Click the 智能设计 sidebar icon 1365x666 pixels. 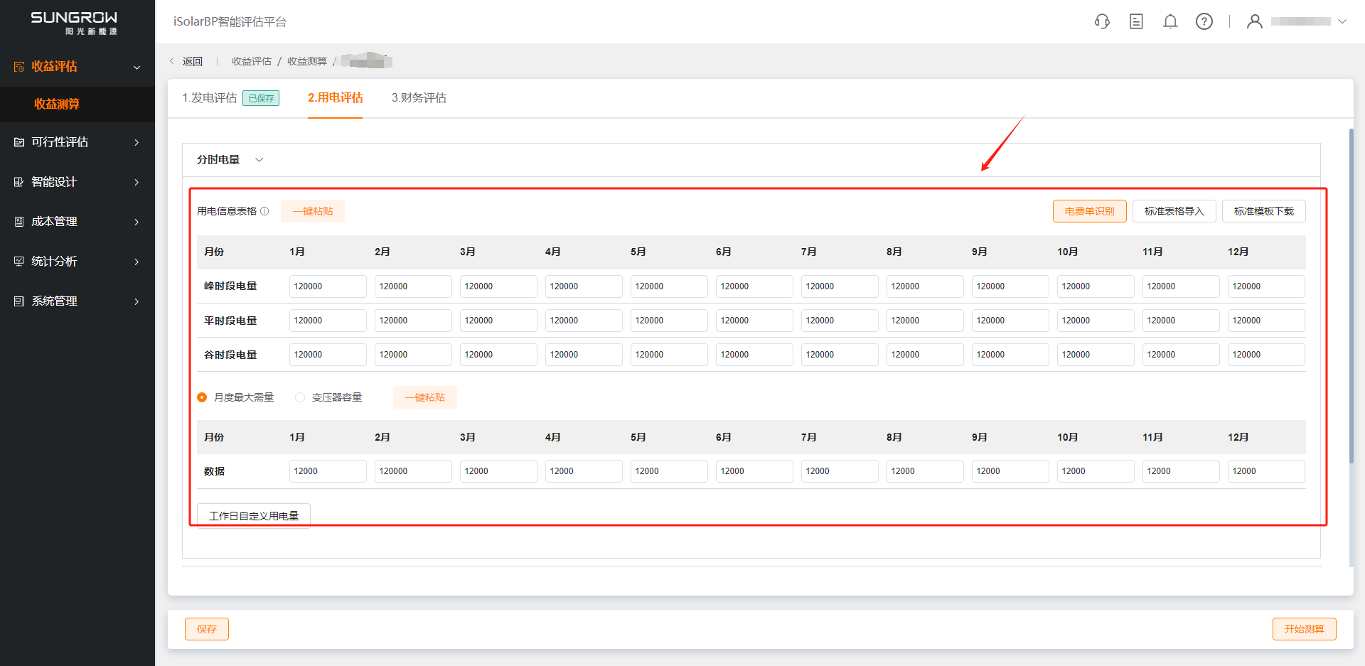(x=19, y=182)
